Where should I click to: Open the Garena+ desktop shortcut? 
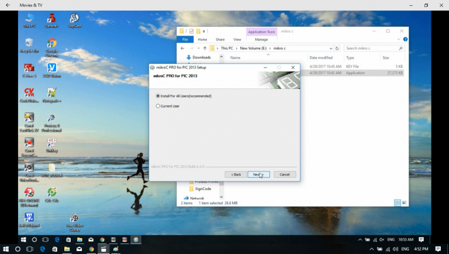click(x=51, y=20)
